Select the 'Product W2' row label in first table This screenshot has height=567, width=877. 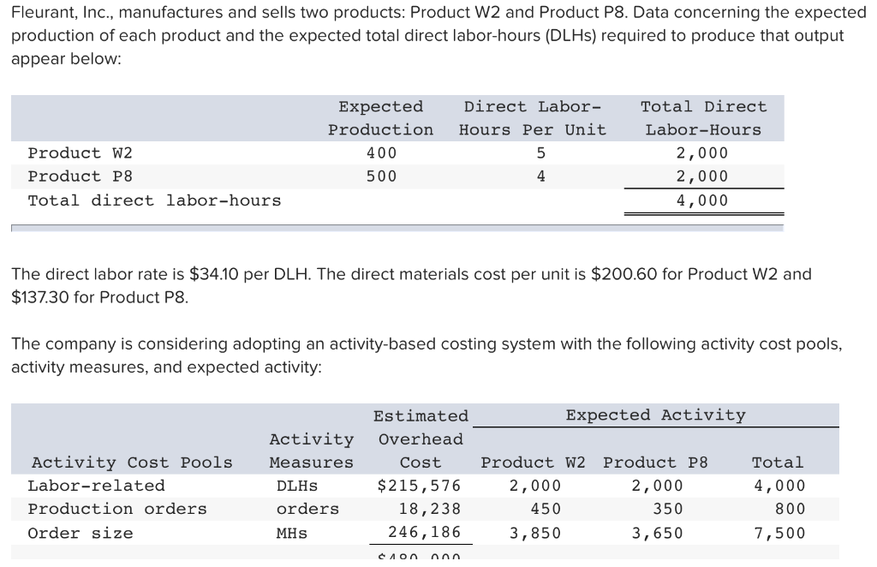tap(80, 152)
